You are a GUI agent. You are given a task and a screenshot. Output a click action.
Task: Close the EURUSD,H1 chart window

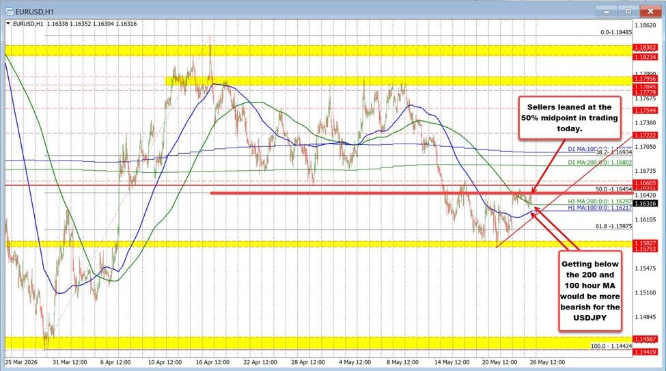click(650, 11)
